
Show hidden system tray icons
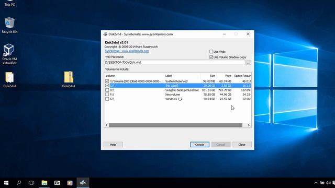click(316, 183)
